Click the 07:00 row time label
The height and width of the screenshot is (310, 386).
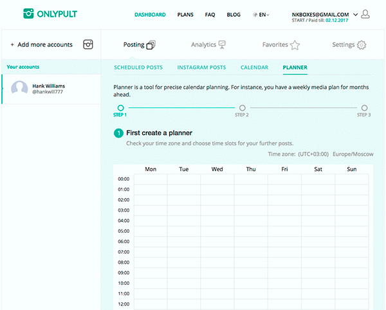tap(124, 252)
